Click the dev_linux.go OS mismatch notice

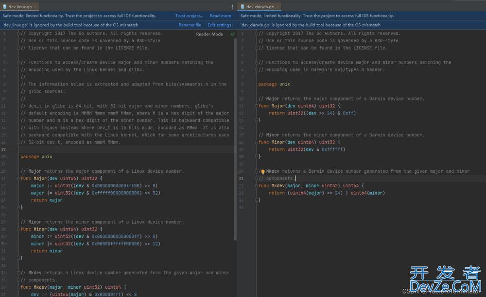(70, 25)
